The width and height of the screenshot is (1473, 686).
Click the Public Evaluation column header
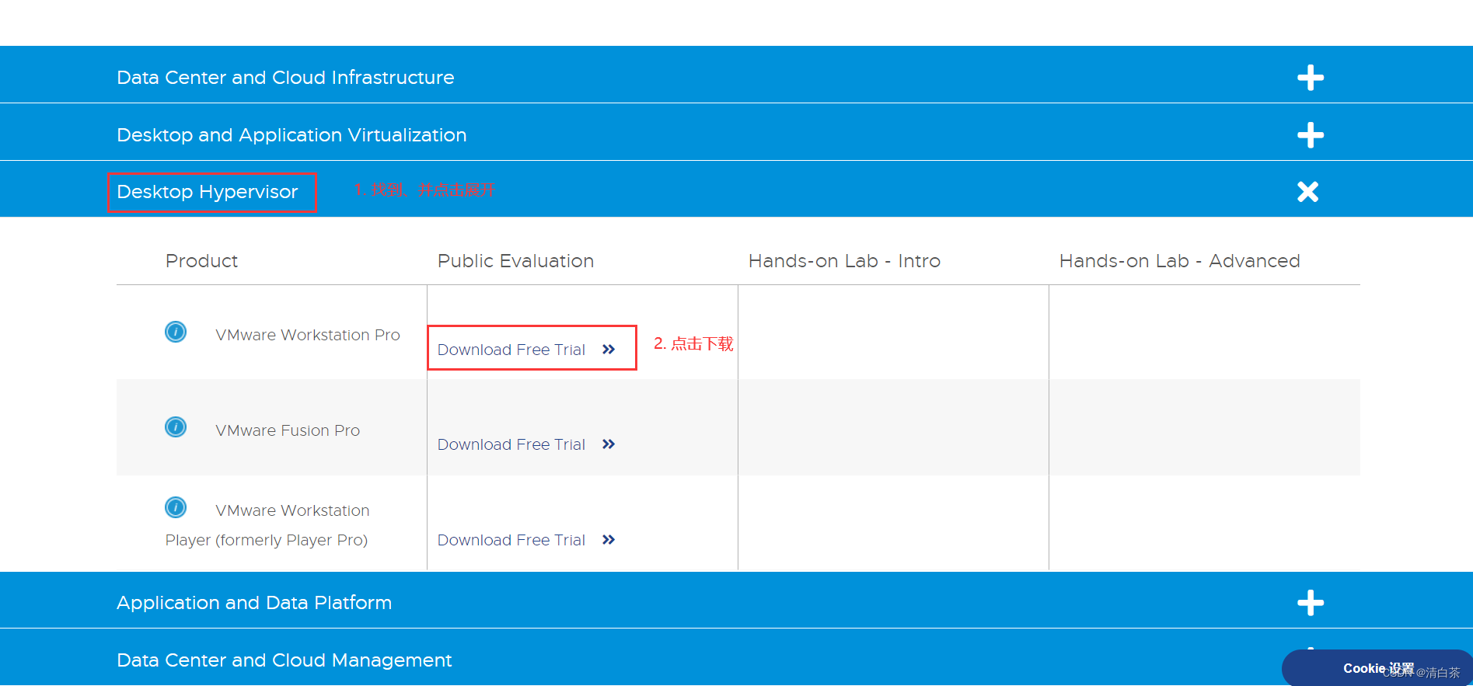point(515,261)
